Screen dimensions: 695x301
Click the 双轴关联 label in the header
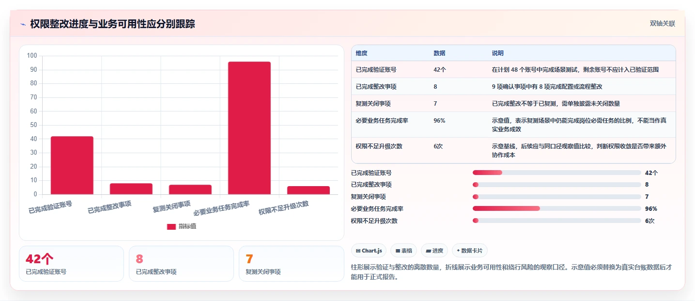point(662,24)
